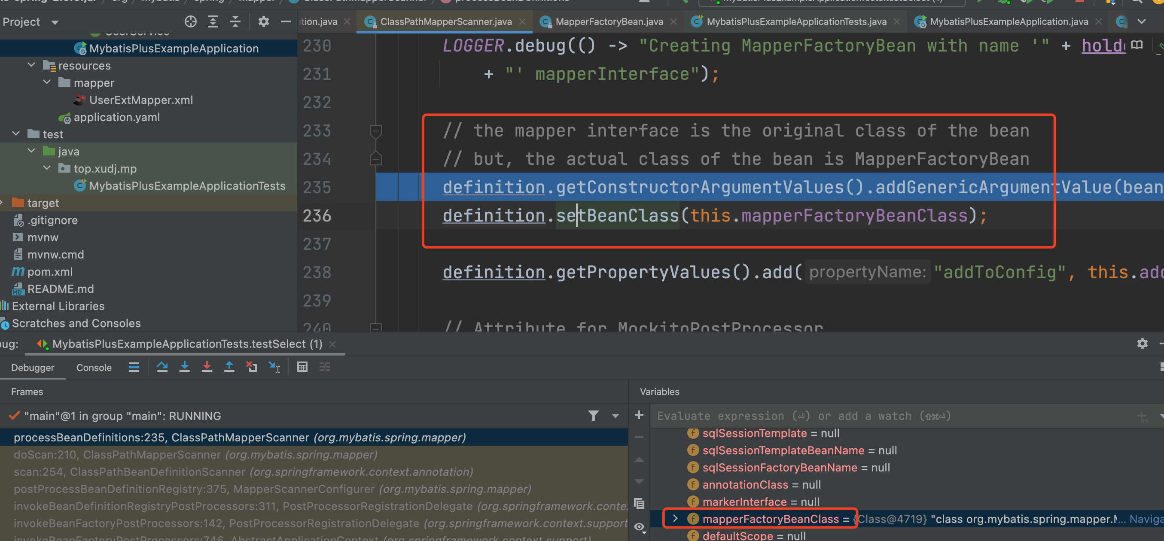This screenshot has width=1164, height=541.
Task: Click the Frames filter funnel icon
Action: pos(593,416)
